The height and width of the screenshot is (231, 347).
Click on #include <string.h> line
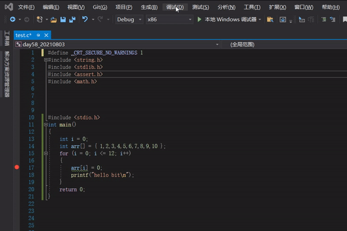[x=75, y=60]
